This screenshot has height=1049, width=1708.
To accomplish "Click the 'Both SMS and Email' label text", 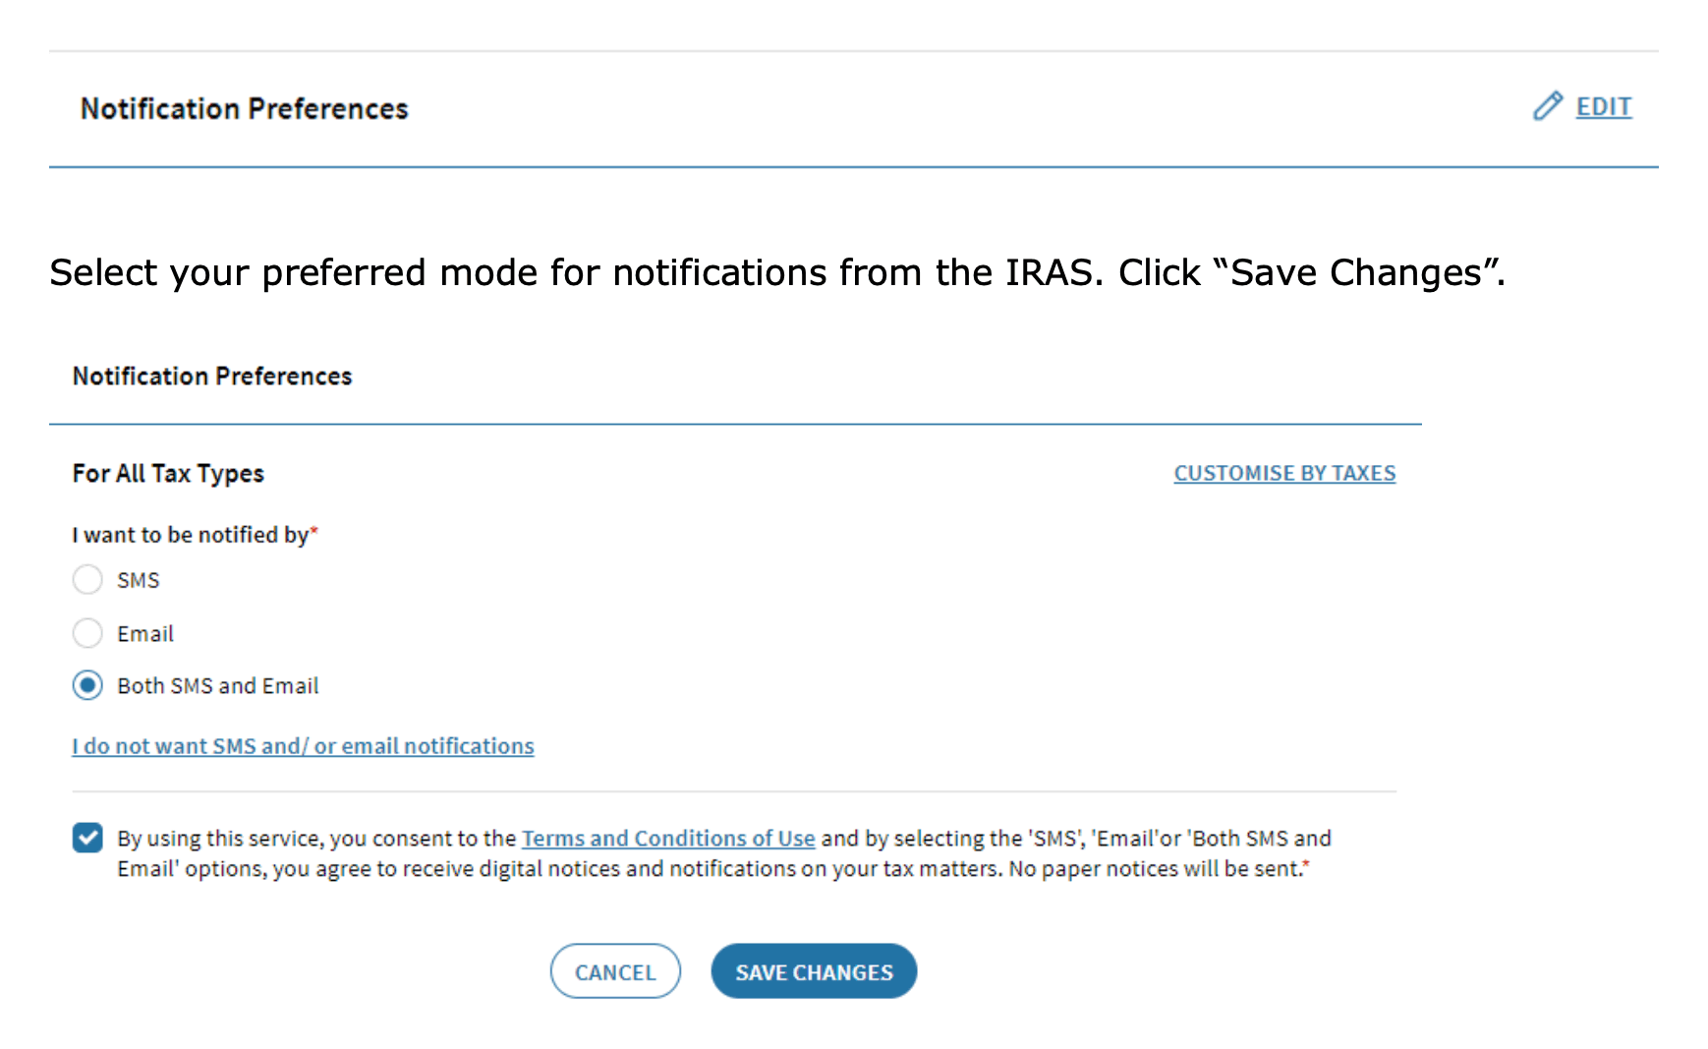I will [x=218, y=686].
